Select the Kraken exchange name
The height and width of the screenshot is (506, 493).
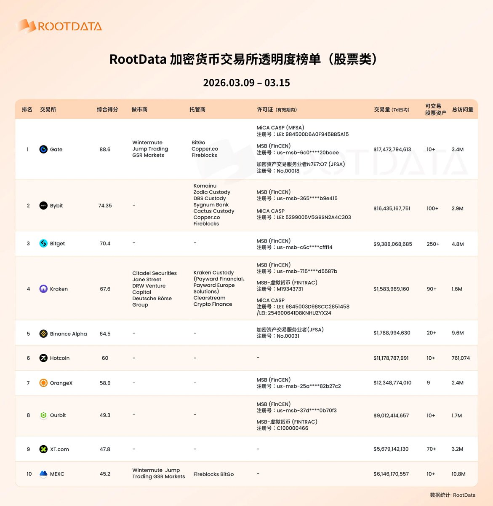59,289
